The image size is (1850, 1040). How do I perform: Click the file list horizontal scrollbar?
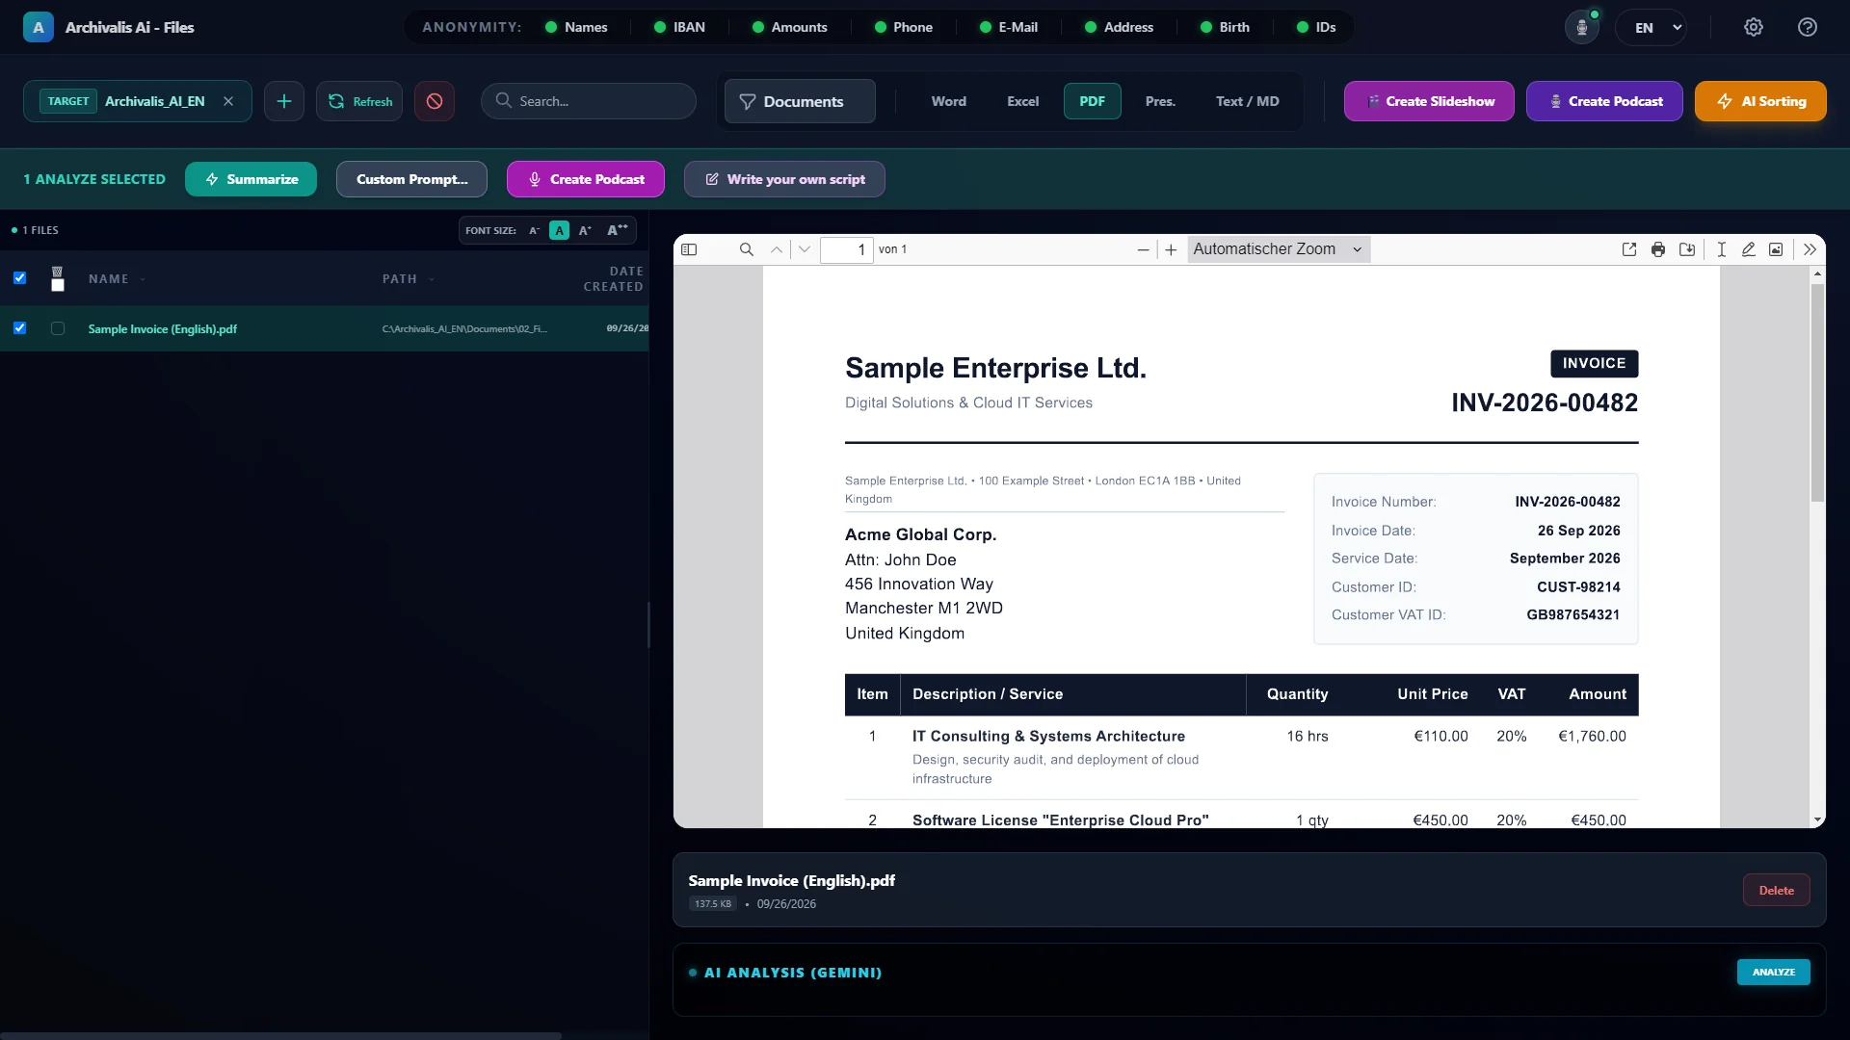click(280, 1036)
